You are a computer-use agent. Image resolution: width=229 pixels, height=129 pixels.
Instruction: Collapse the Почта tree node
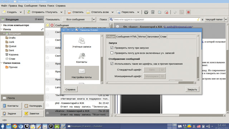point(1,29)
